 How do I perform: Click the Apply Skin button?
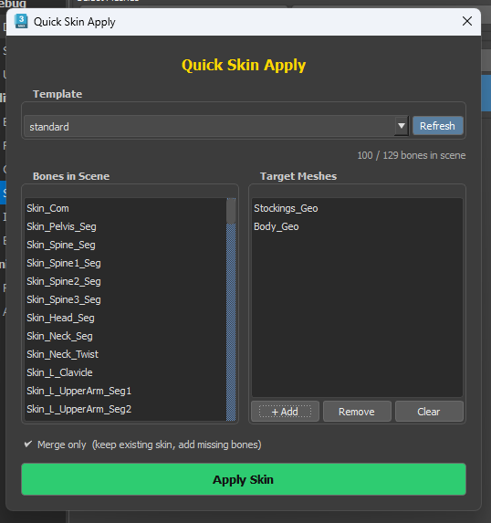[x=244, y=479]
